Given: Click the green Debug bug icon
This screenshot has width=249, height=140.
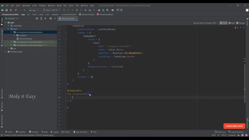Looking at the screenshot, I should (x=77, y=10).
